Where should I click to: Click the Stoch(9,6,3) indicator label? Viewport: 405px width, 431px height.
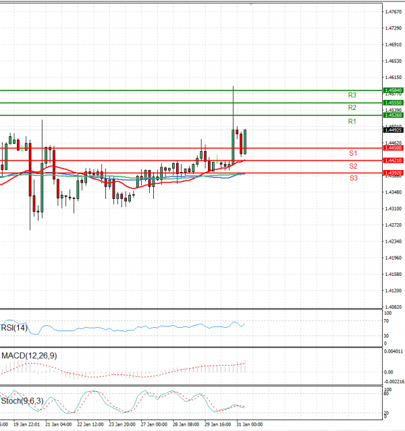[22, 401]
